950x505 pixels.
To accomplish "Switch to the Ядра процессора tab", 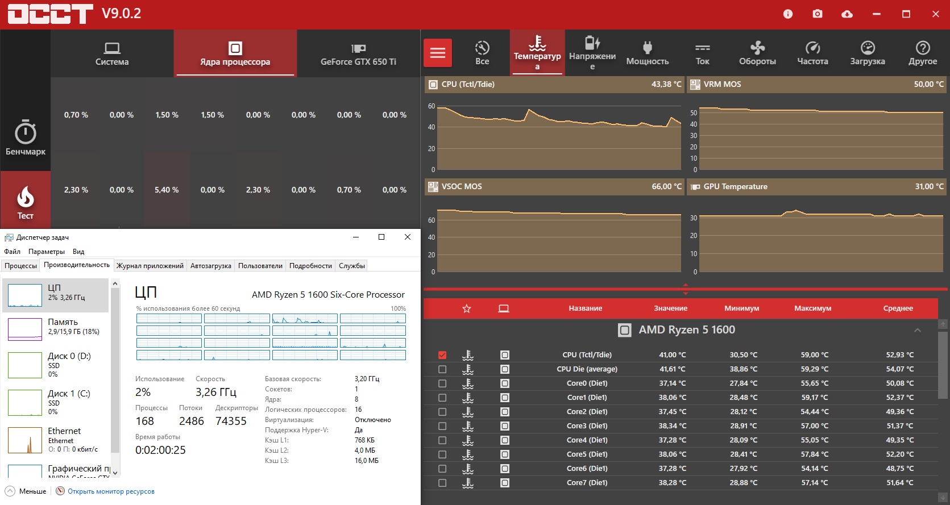I will [x=235, y=53].
